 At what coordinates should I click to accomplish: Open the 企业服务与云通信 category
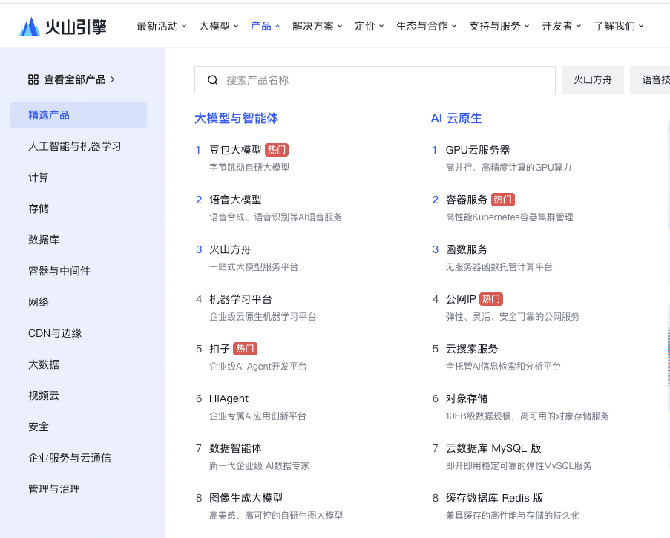click(70, 458)
